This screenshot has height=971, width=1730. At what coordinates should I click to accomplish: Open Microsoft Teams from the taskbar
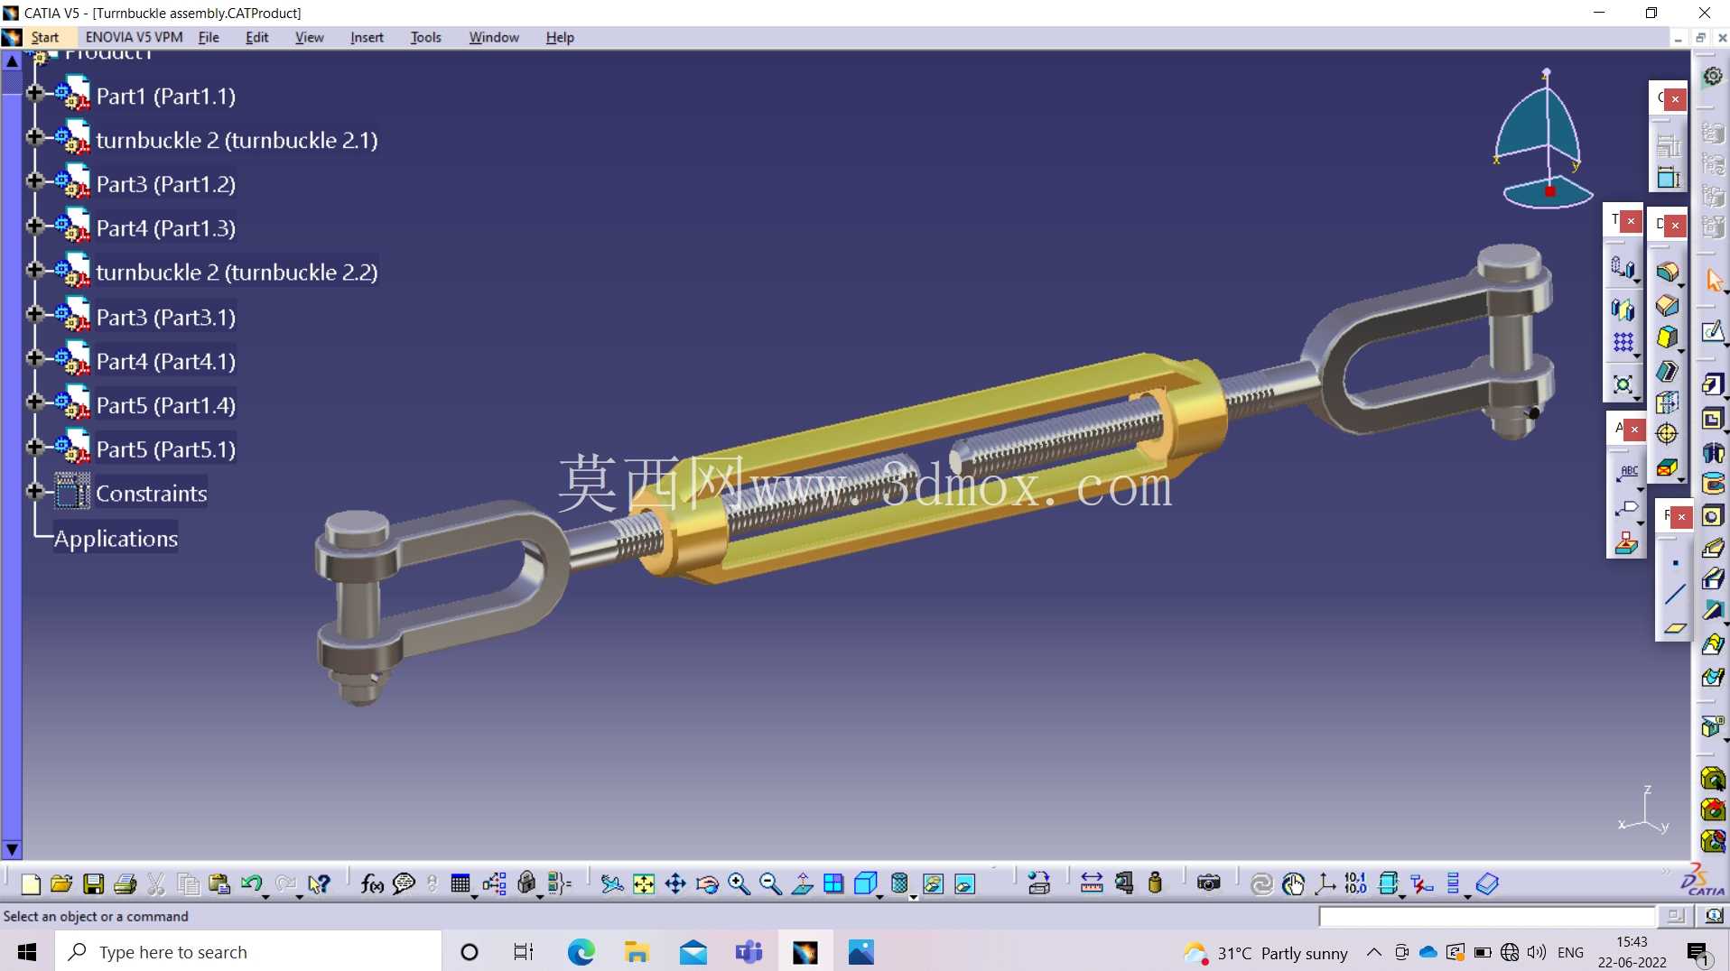pyautogui.click(x=749, y=952)
